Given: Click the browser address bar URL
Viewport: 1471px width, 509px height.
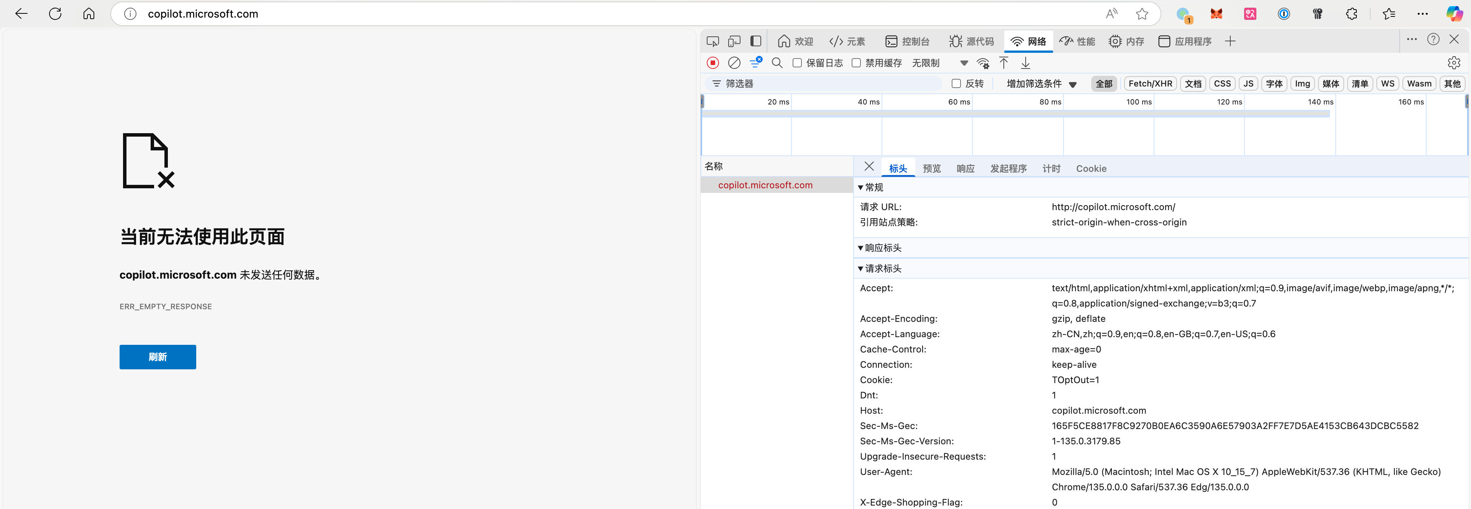Looking at the screenshot, I should pos(203,14).
